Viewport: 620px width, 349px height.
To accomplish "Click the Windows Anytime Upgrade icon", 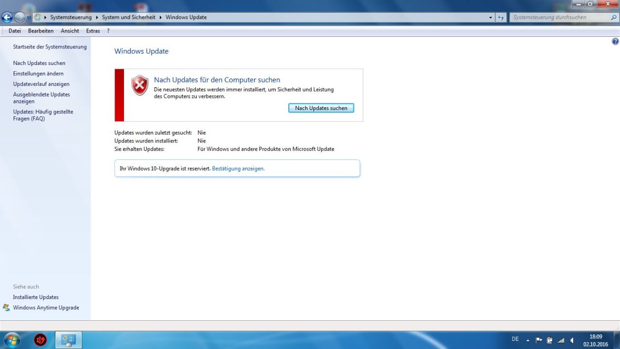I will (6, 308).
